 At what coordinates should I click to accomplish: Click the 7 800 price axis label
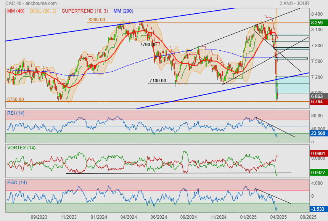point(317,46)
